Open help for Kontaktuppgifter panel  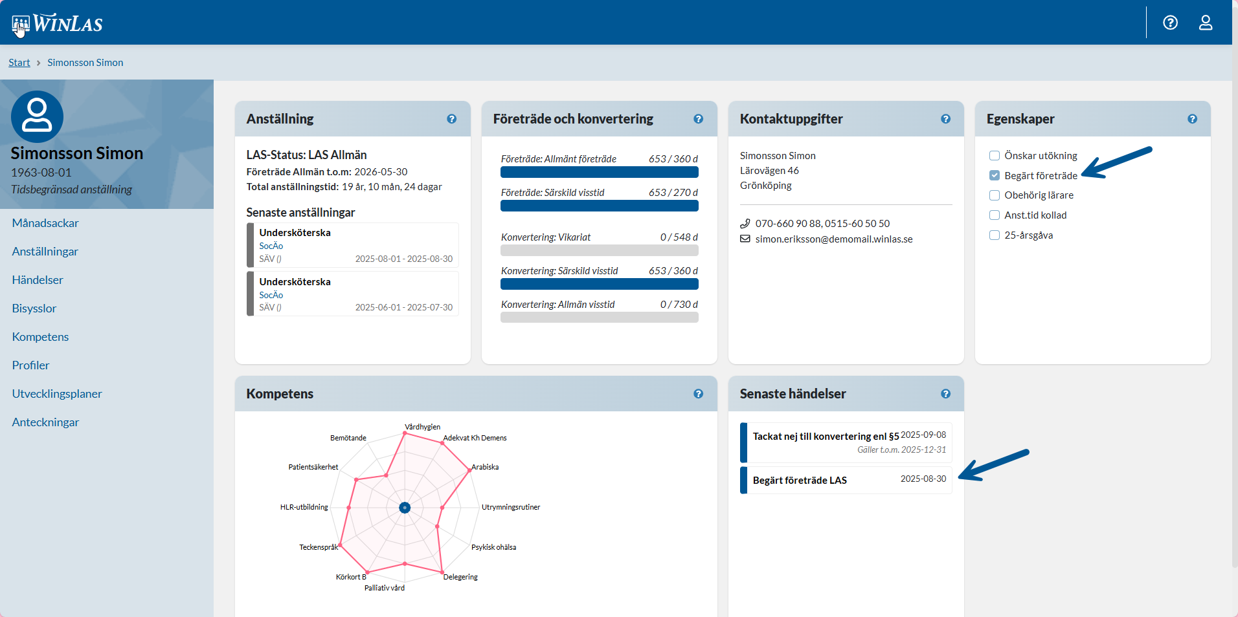(x=945, y=119)
